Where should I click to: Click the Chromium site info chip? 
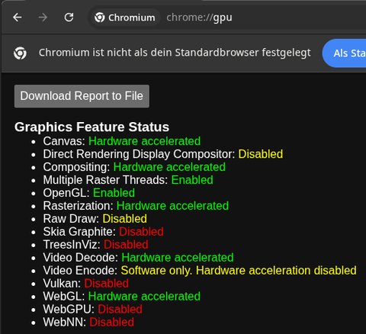tap(125, 18)
